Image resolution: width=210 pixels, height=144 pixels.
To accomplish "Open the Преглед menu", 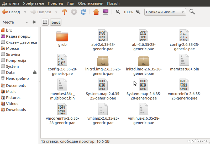I will pos(55,3).
